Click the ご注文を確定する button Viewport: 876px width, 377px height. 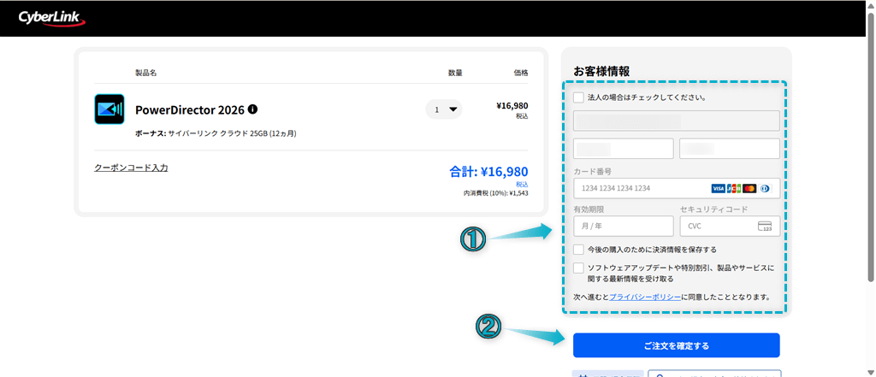pyautogui.click(x=677, y=345)
